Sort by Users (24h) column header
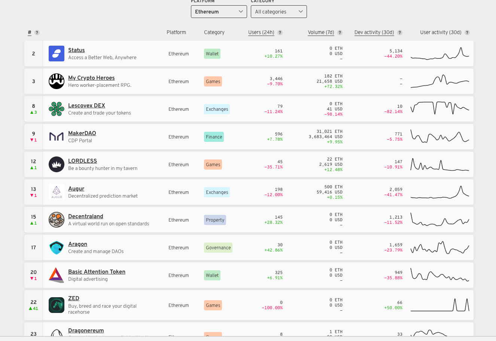 [261, 33]
